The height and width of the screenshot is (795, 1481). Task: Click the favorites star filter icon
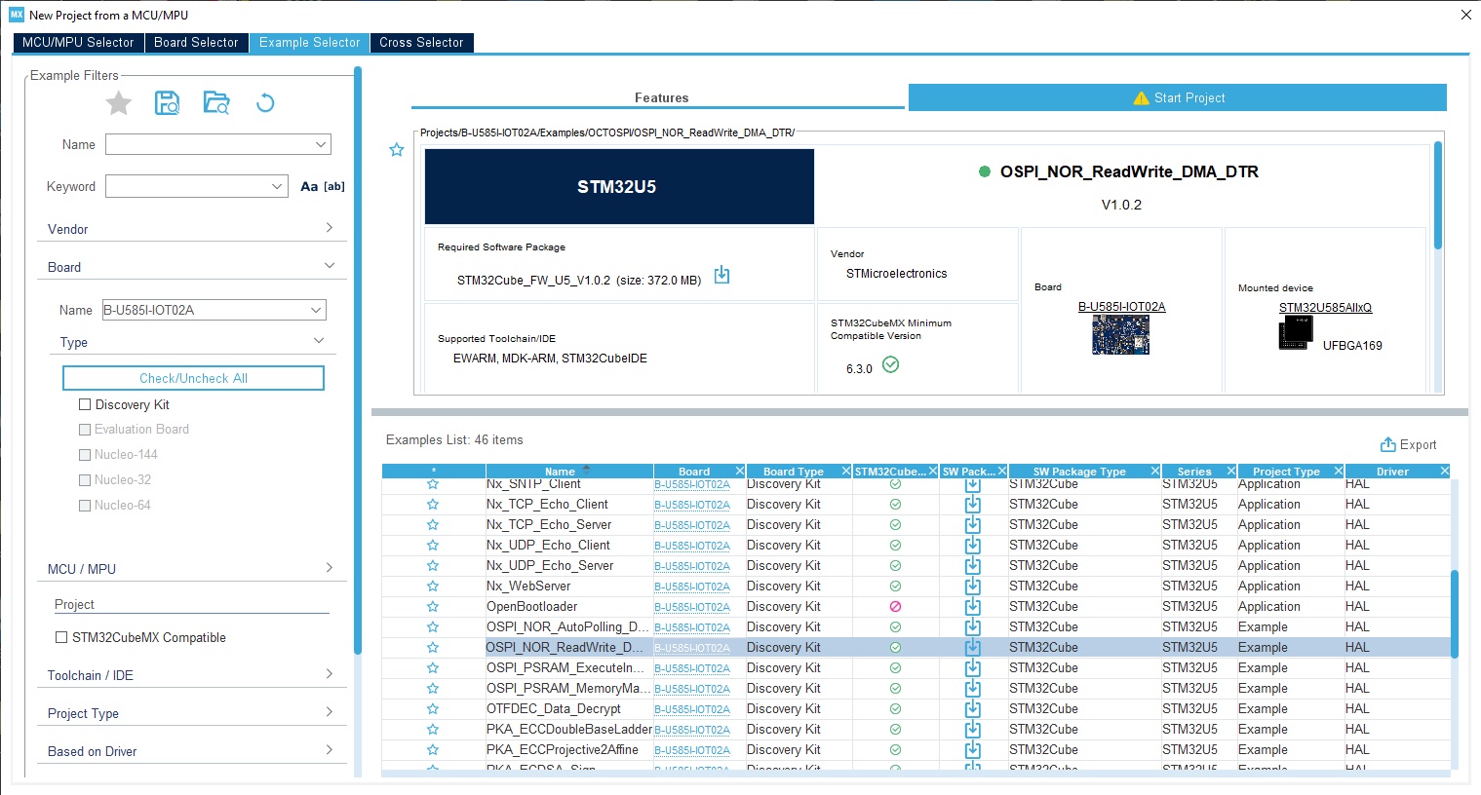119,103
